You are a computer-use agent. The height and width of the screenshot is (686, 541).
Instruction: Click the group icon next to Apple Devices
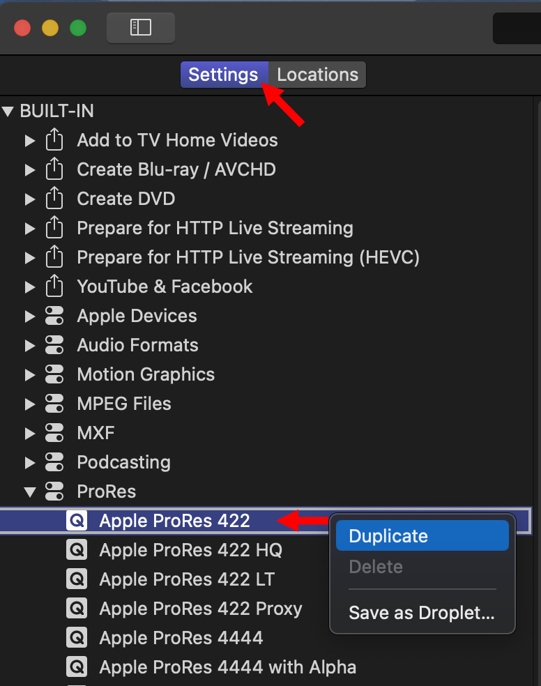54,317
